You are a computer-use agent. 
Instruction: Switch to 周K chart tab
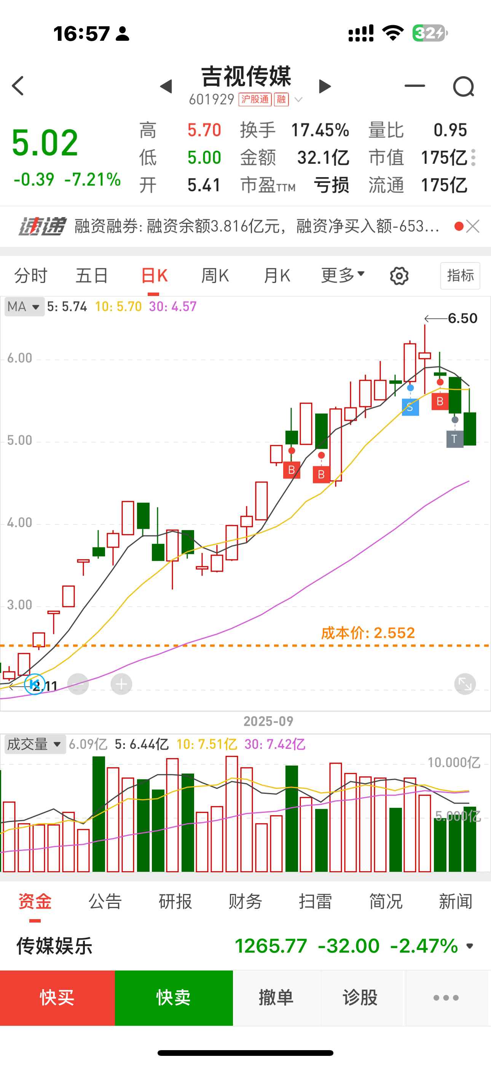(x=215, y=275)
